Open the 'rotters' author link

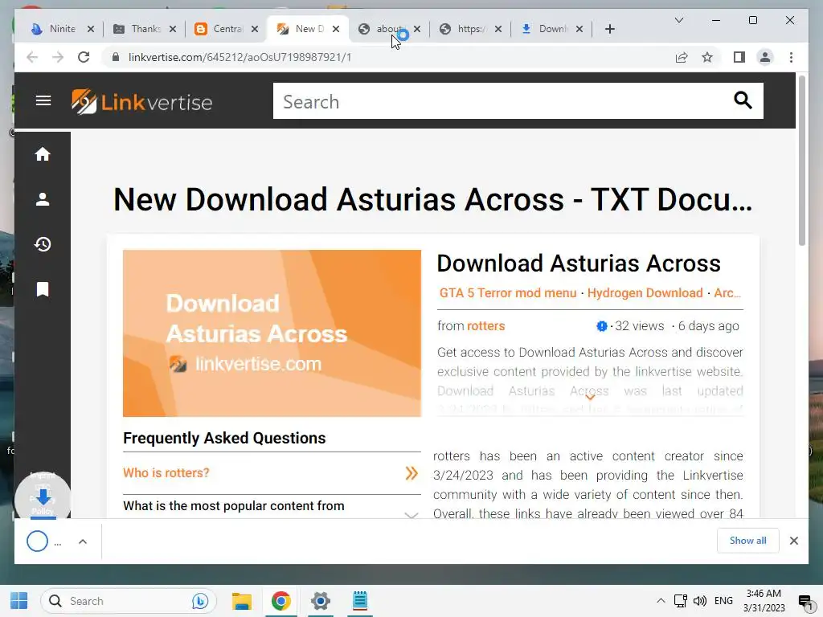485,326
